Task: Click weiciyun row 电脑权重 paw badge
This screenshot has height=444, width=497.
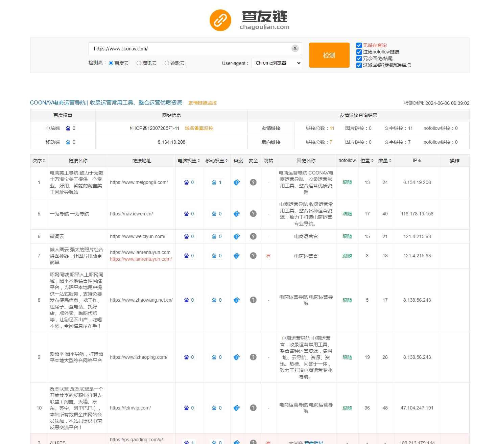Action: click(189, 236)
